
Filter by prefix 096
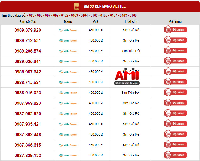(40, 16)
